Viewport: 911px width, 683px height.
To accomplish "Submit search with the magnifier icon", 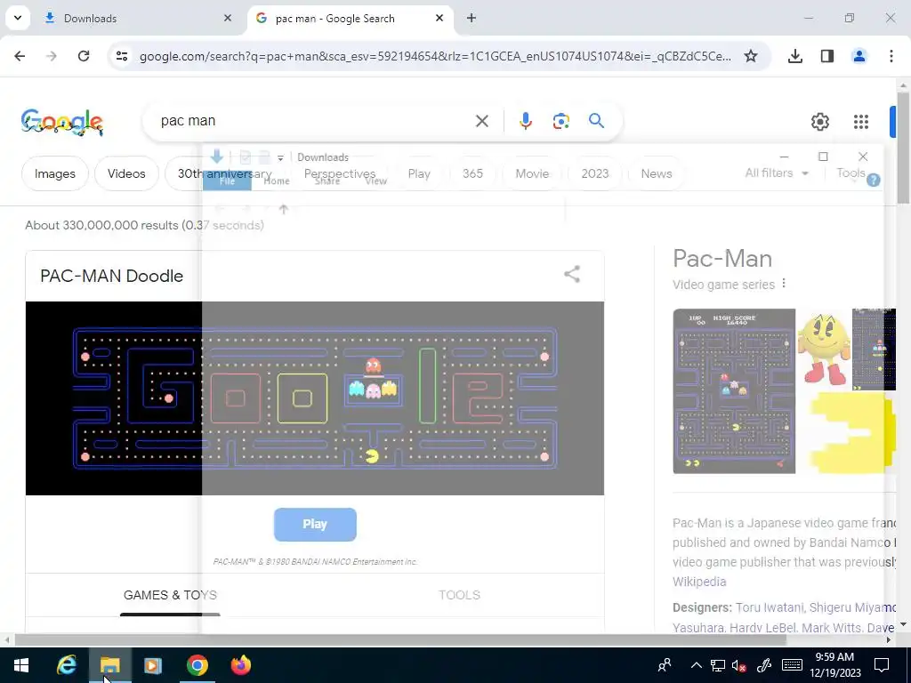I will pyautogui.click(x=597, y=121).
